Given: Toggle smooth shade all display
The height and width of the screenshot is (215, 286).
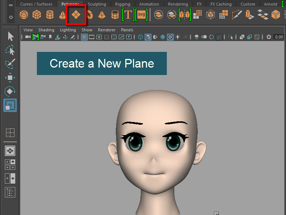Looking at the screenshot, I should coord(148,37).
